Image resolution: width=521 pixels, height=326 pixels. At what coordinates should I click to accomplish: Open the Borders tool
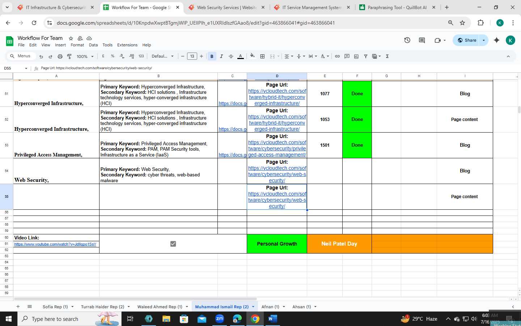262,56
